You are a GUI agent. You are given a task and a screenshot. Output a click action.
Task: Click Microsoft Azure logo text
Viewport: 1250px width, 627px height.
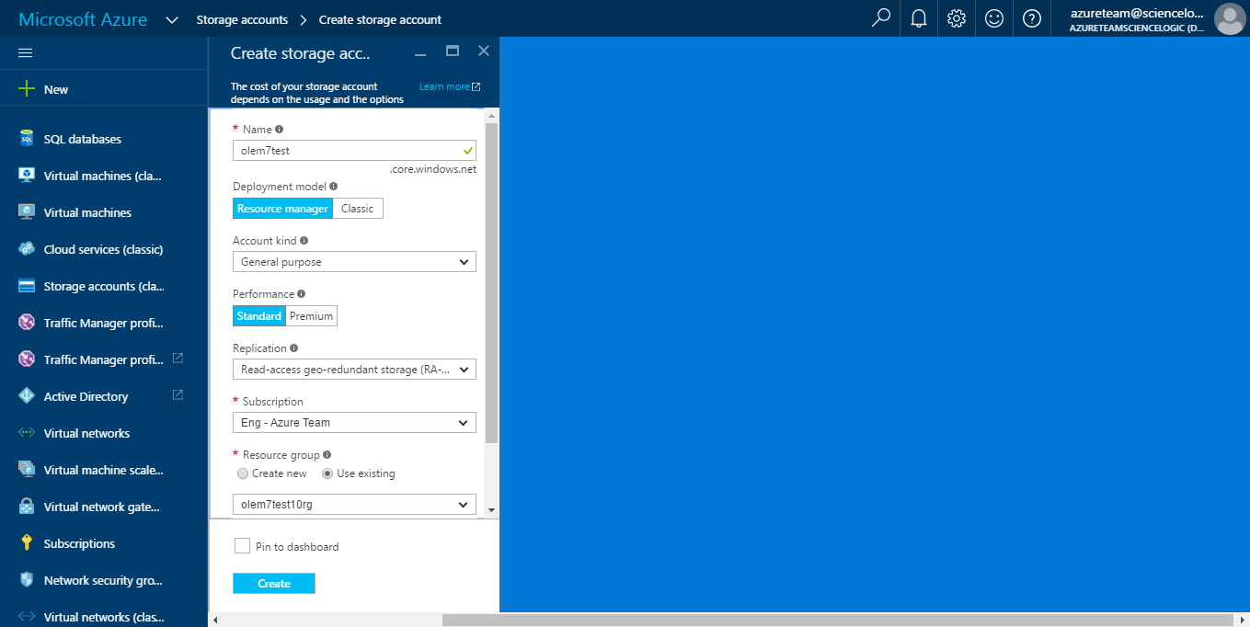pos(83,19)
